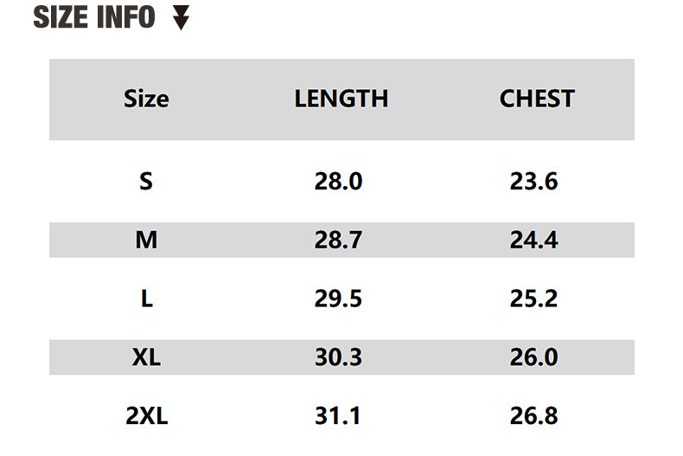
Task: Click the double down arrow beside SIZE INFO
Action: tap(181, 17)
